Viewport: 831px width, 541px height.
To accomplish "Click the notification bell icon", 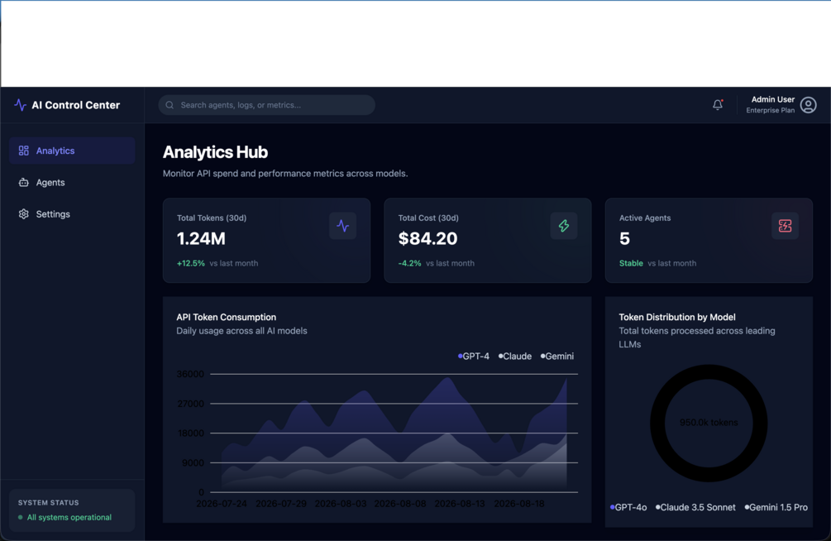I will (718, 104).
